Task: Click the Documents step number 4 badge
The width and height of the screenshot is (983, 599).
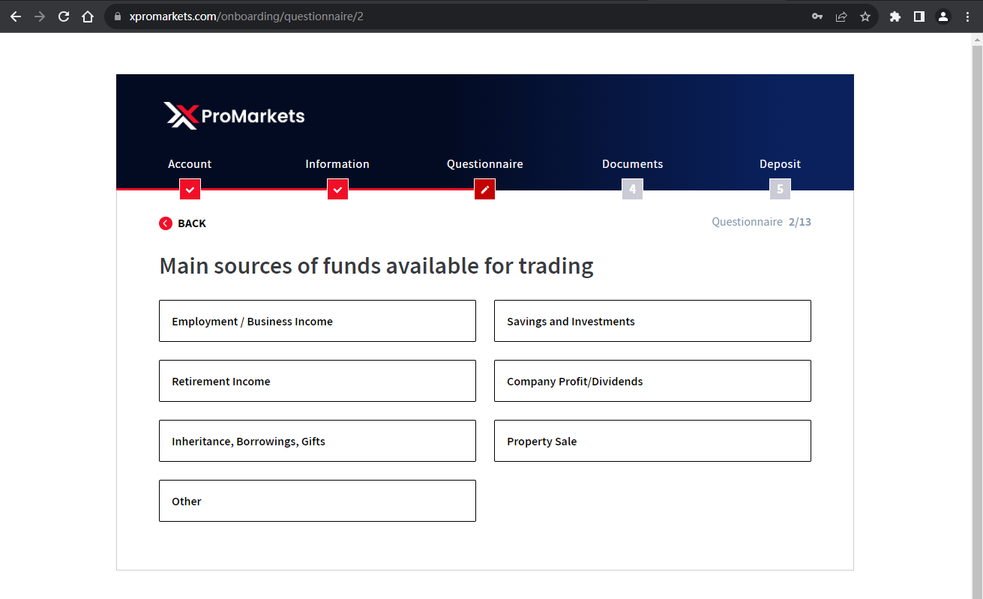Action: pos(633,190)
